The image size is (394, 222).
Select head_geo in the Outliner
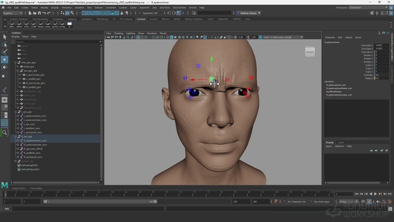[29, 67]
